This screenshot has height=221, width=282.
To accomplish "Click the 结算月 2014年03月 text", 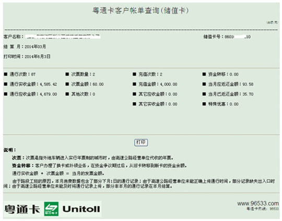I will (25, 47).
